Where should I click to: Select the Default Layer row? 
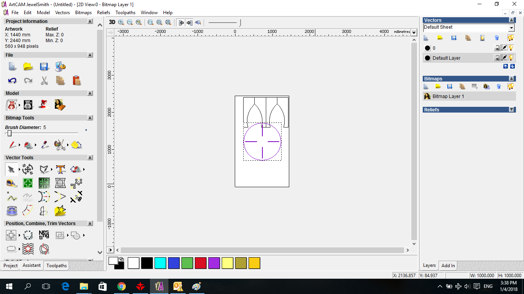469,58
